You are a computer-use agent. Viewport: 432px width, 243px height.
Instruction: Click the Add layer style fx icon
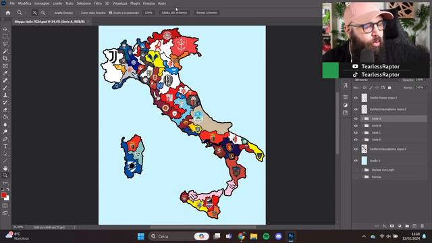pyautogui.click(x=384, y=226)
